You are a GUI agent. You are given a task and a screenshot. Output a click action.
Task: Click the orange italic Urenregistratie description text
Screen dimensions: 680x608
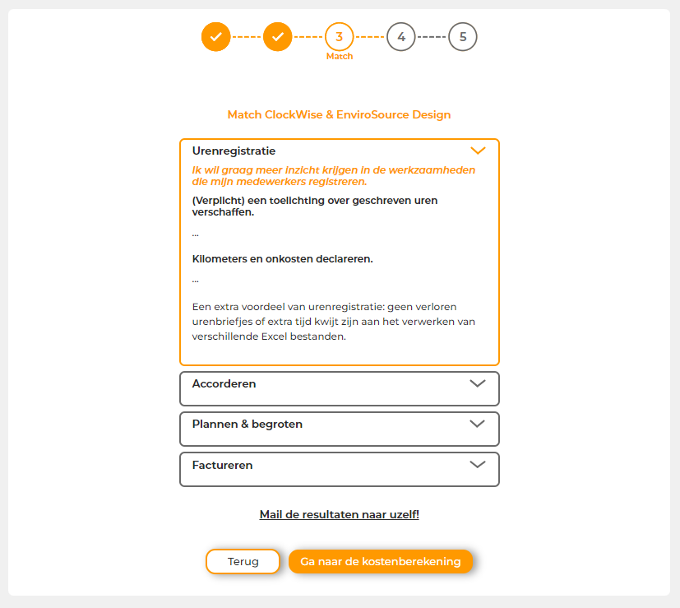point(333,176)
